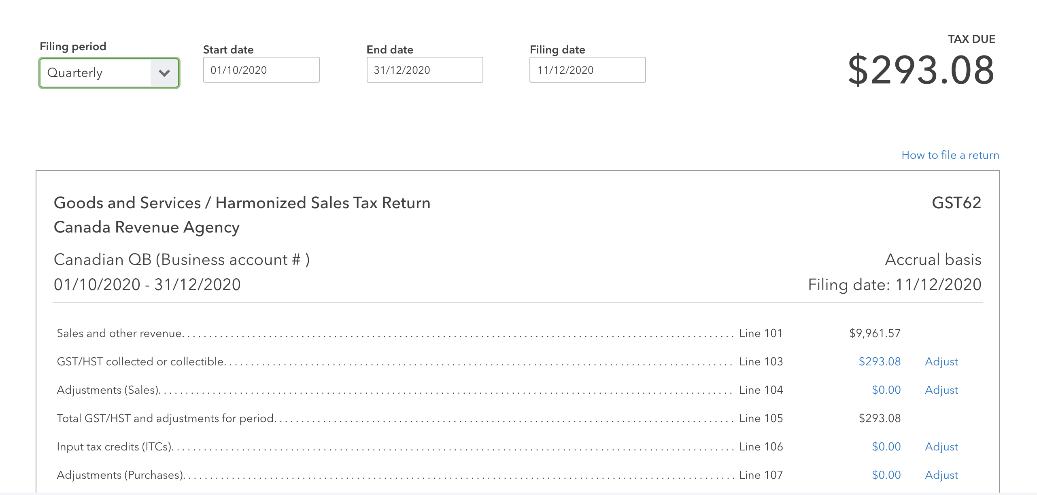The width and height of the screenshot is (1037, 495).
Task: Adjust Line 103 GST/HST collected
Action: pyautogui.click(x=941, y=361)
